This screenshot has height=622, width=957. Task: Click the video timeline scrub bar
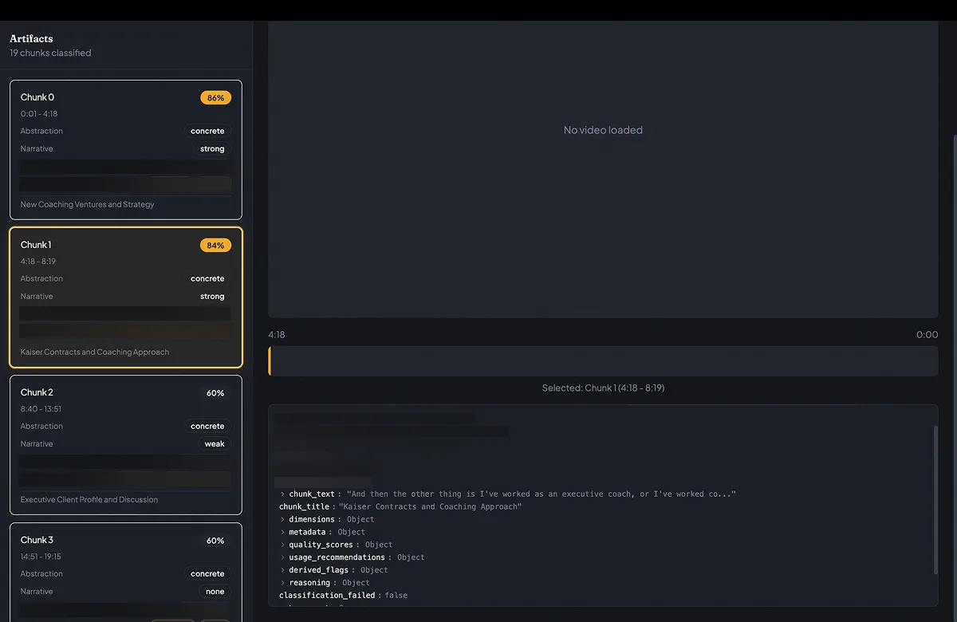click(603, 360)
